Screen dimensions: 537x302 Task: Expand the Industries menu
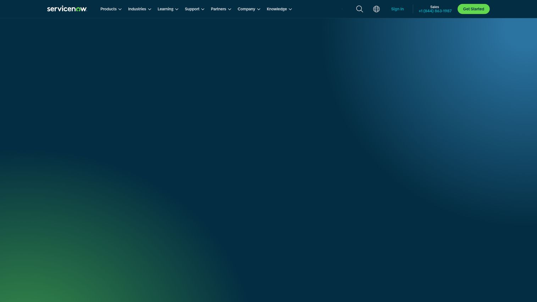tap(139, 9)
